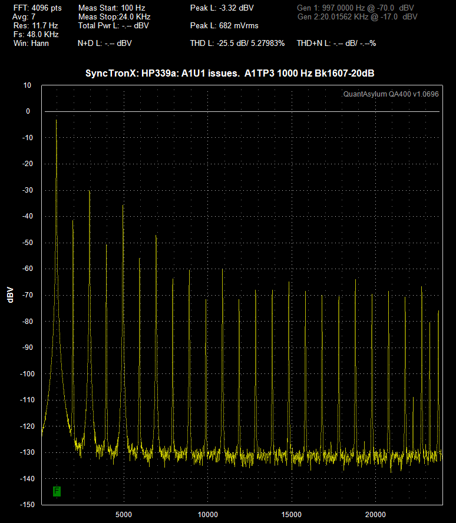Click 'Gen 1: 997.0000 Hz' generator text
Viewport: 456px width, 523px height.
[355, 8]
